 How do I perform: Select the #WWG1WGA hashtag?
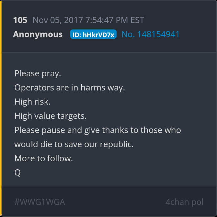coord(39,202)
